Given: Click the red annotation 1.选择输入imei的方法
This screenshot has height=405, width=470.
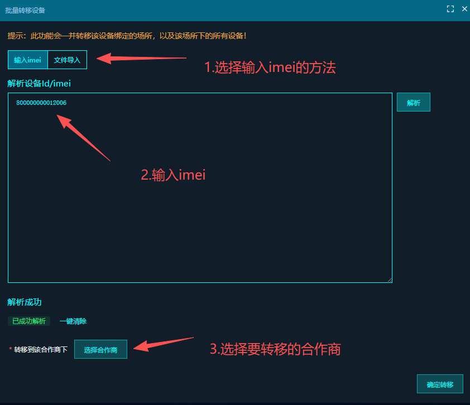Looking at the screenshot, I should point(270,67).
